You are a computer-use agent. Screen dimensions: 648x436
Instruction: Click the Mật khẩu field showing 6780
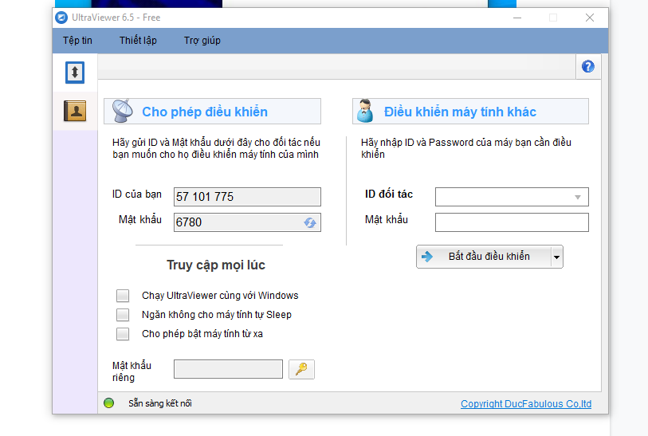pyautogui.click(x=247, y=222)
